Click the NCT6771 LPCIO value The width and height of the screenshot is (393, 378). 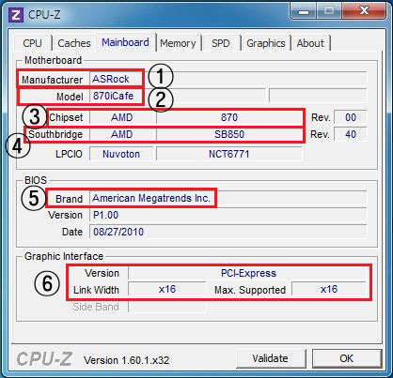click(x=229, y=154)
